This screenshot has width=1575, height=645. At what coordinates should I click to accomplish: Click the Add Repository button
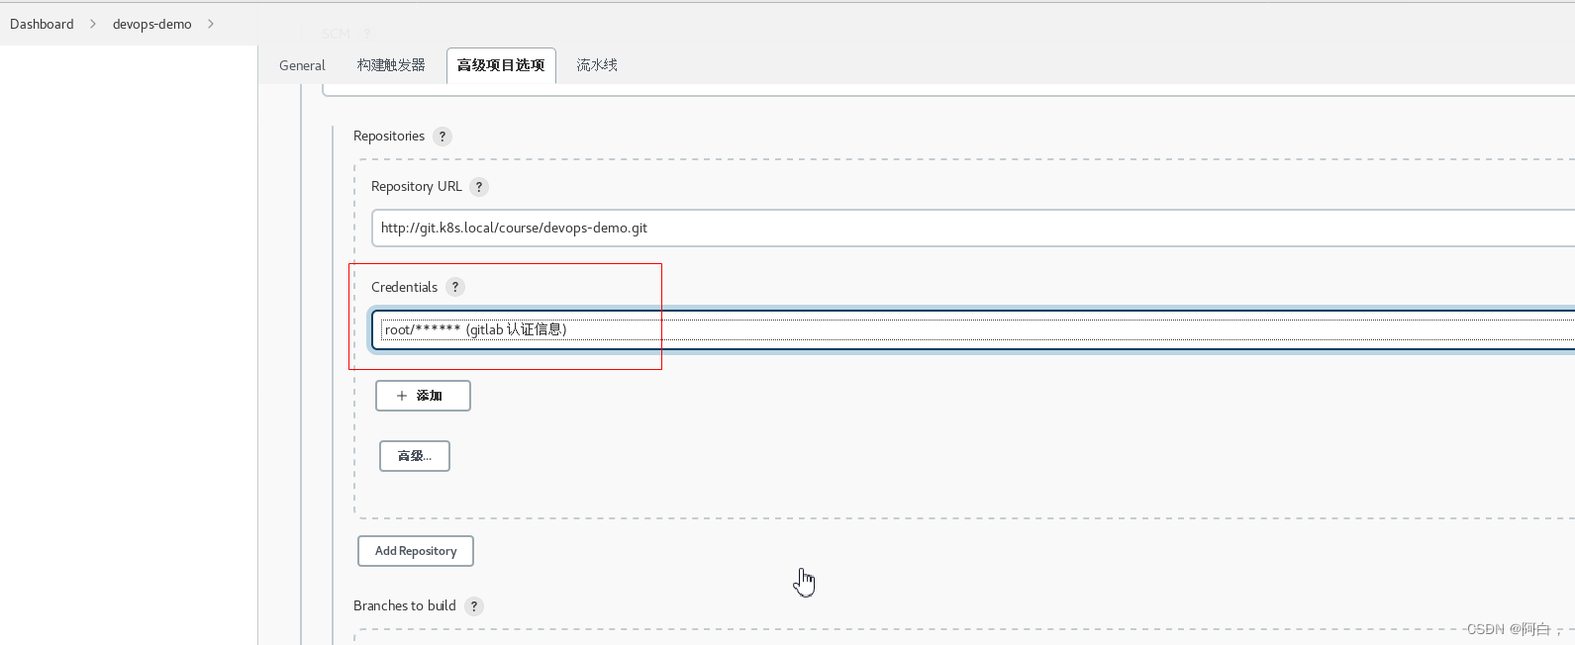click(416, 551)
